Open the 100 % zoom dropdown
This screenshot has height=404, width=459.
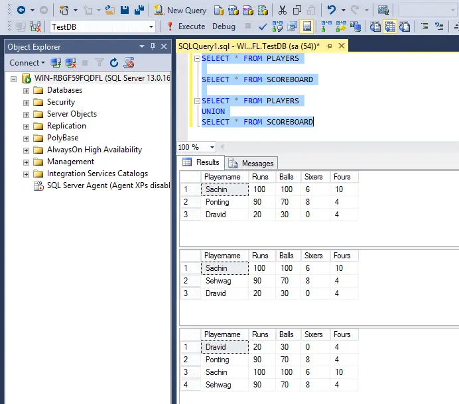coord(212,147)
